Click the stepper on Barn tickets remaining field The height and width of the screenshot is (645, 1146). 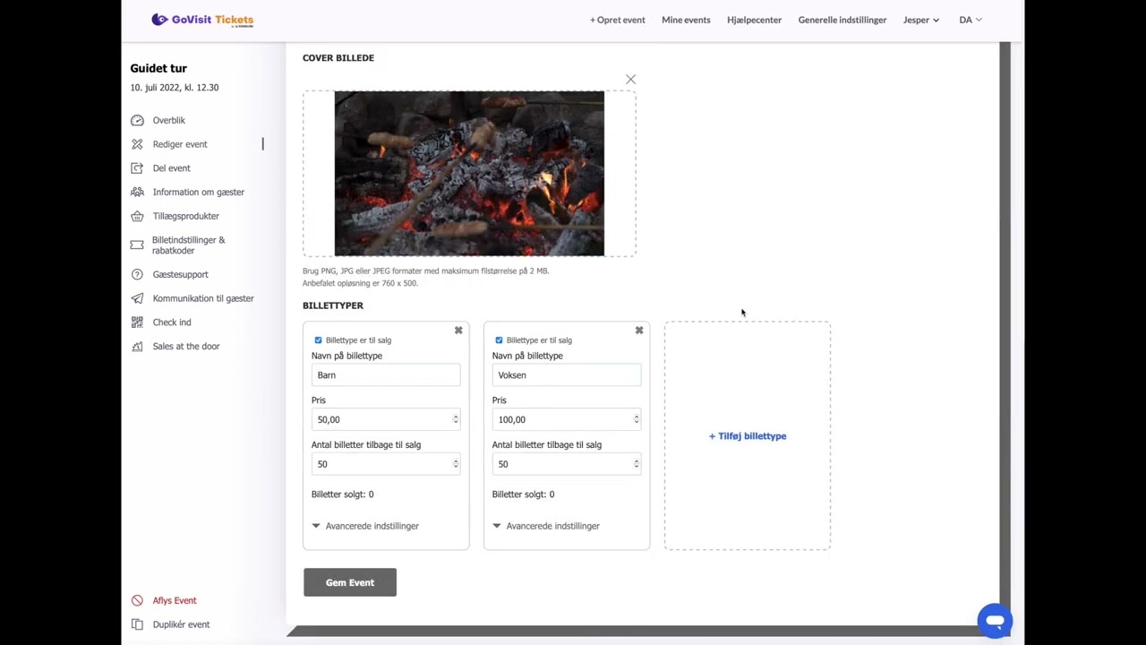coord(456,464)
